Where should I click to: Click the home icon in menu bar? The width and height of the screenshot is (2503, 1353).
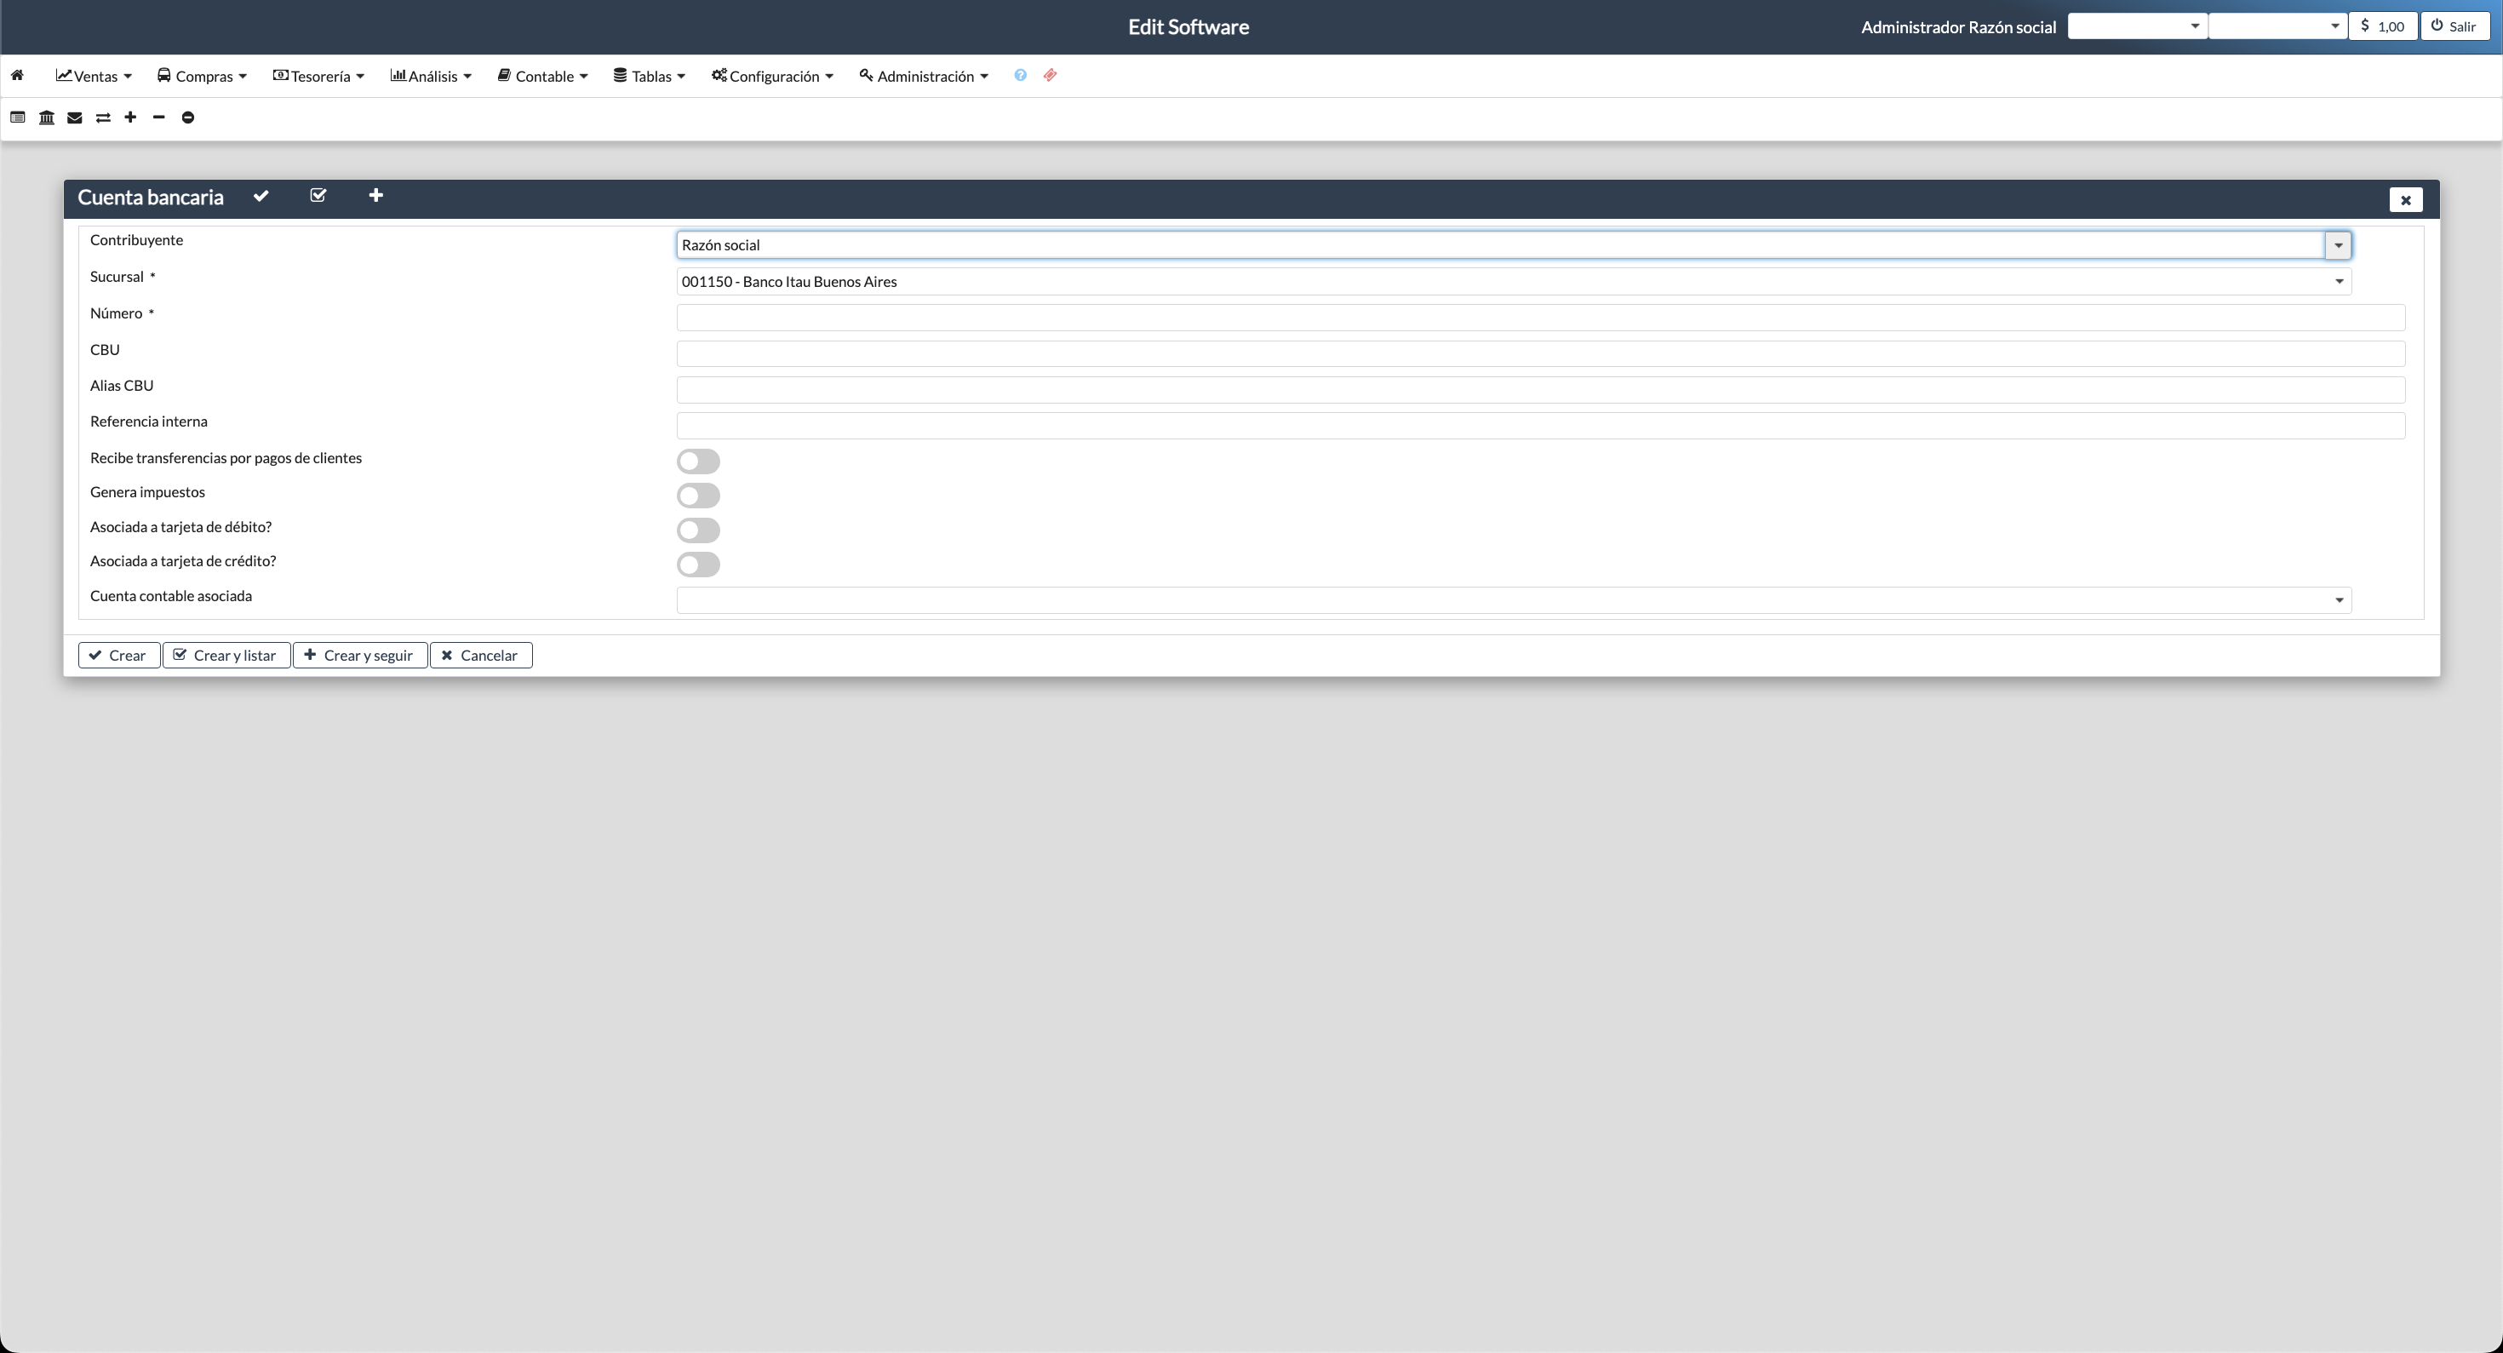coord(18,76)
